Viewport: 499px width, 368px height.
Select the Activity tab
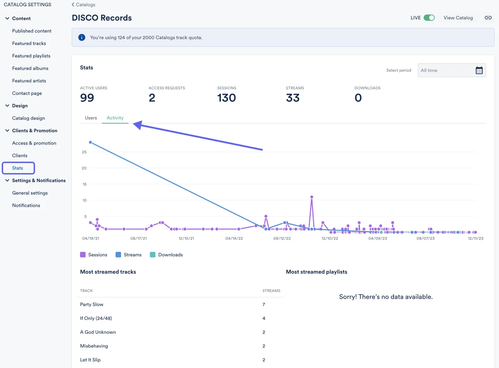click(115, 118)
